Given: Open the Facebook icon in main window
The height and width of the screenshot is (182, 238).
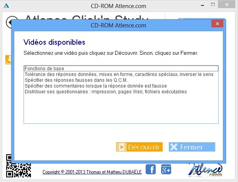Looking at the screenshot, I should [151, 169].
